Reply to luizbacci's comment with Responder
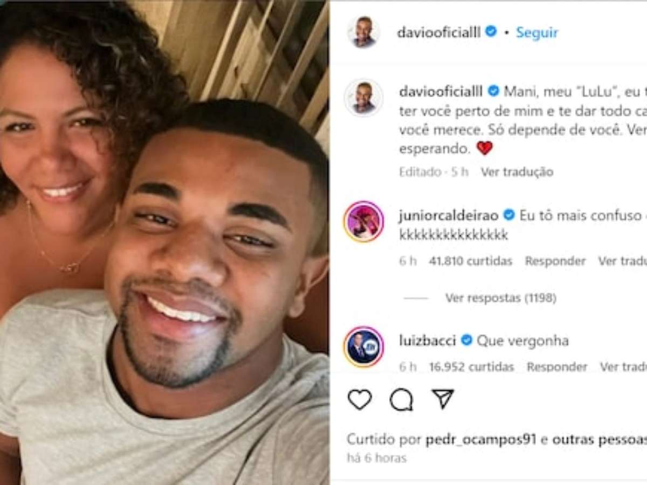This screenshot has width=647, height=485. (557, 367)
